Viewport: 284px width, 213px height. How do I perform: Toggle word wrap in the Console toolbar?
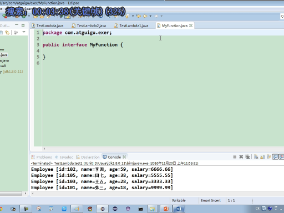268,157
